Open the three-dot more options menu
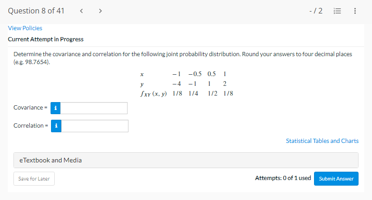 click(355, 11)
